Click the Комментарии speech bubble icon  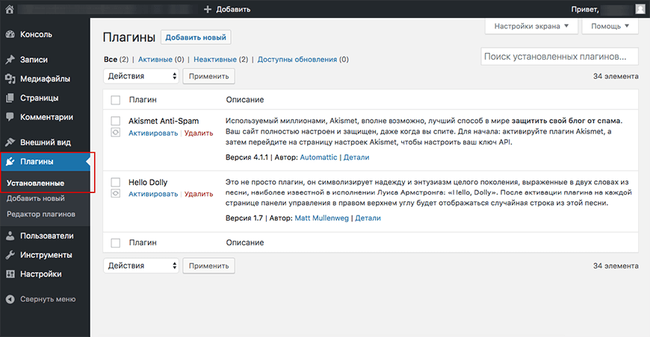10,117
